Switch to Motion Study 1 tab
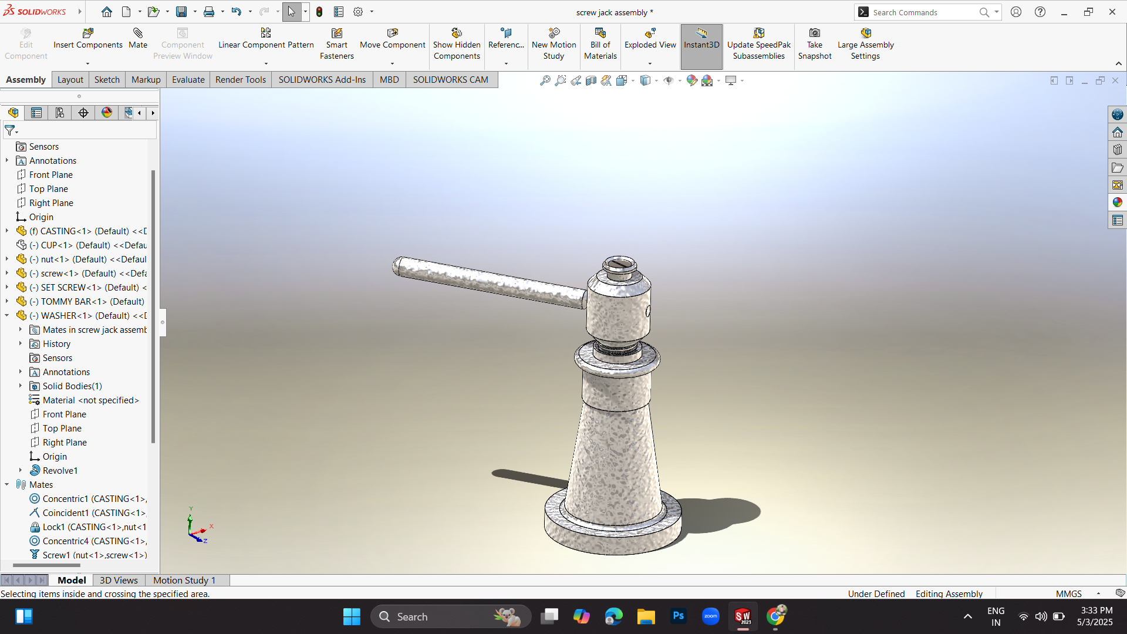 point(184,580)
